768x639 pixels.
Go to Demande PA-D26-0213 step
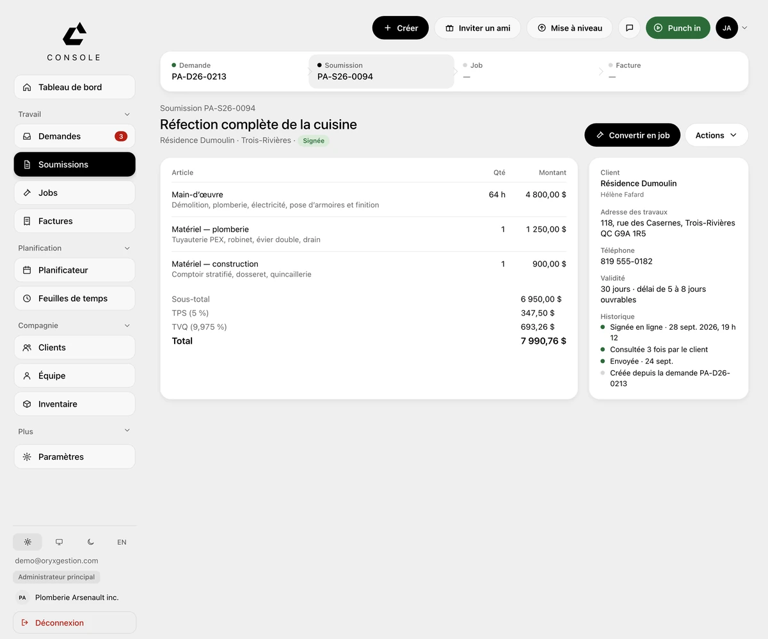point(234,71)
